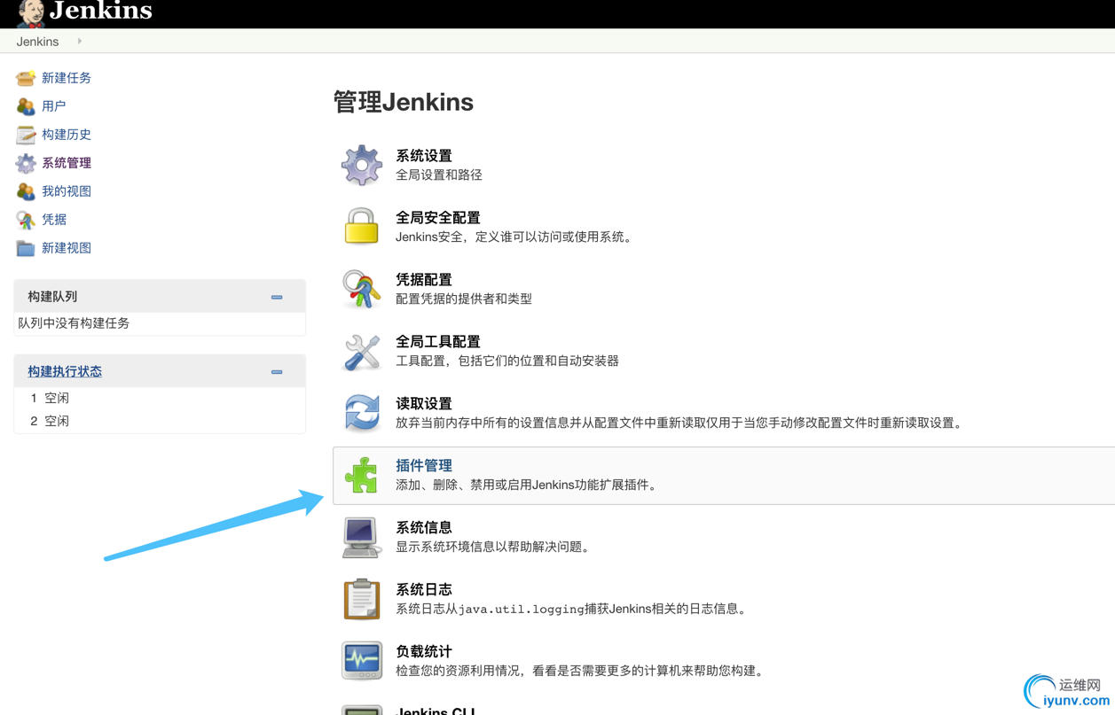
Task: Click the Jenkins butler logo icon
Action: (31, 13)
